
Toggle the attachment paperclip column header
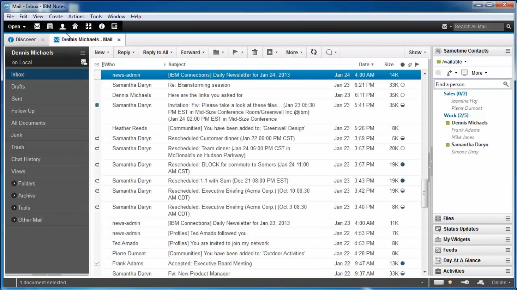(x=409, y=64)
